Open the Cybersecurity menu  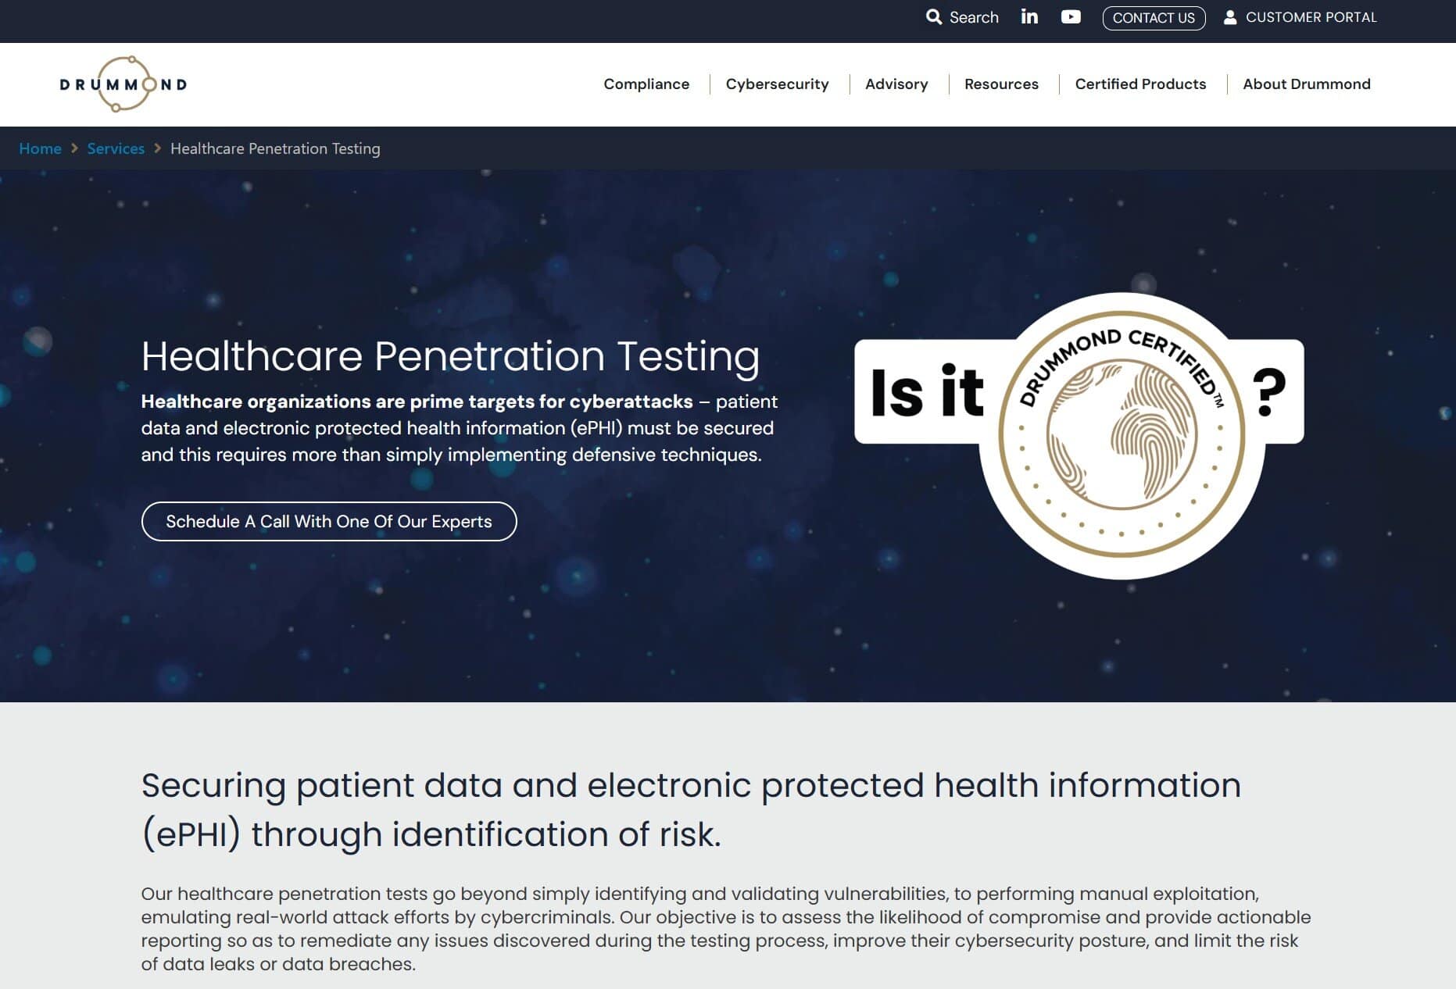pos(777,84)
